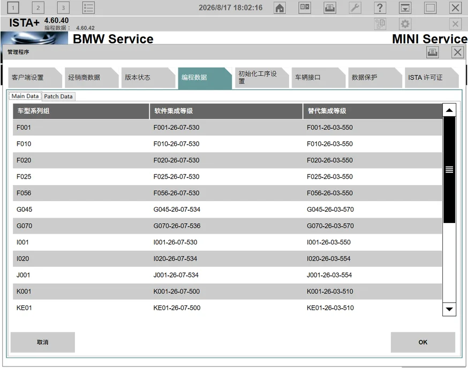Click the scroll down arrow button
This screenshot has height=368, width=468.
[449, 309]
